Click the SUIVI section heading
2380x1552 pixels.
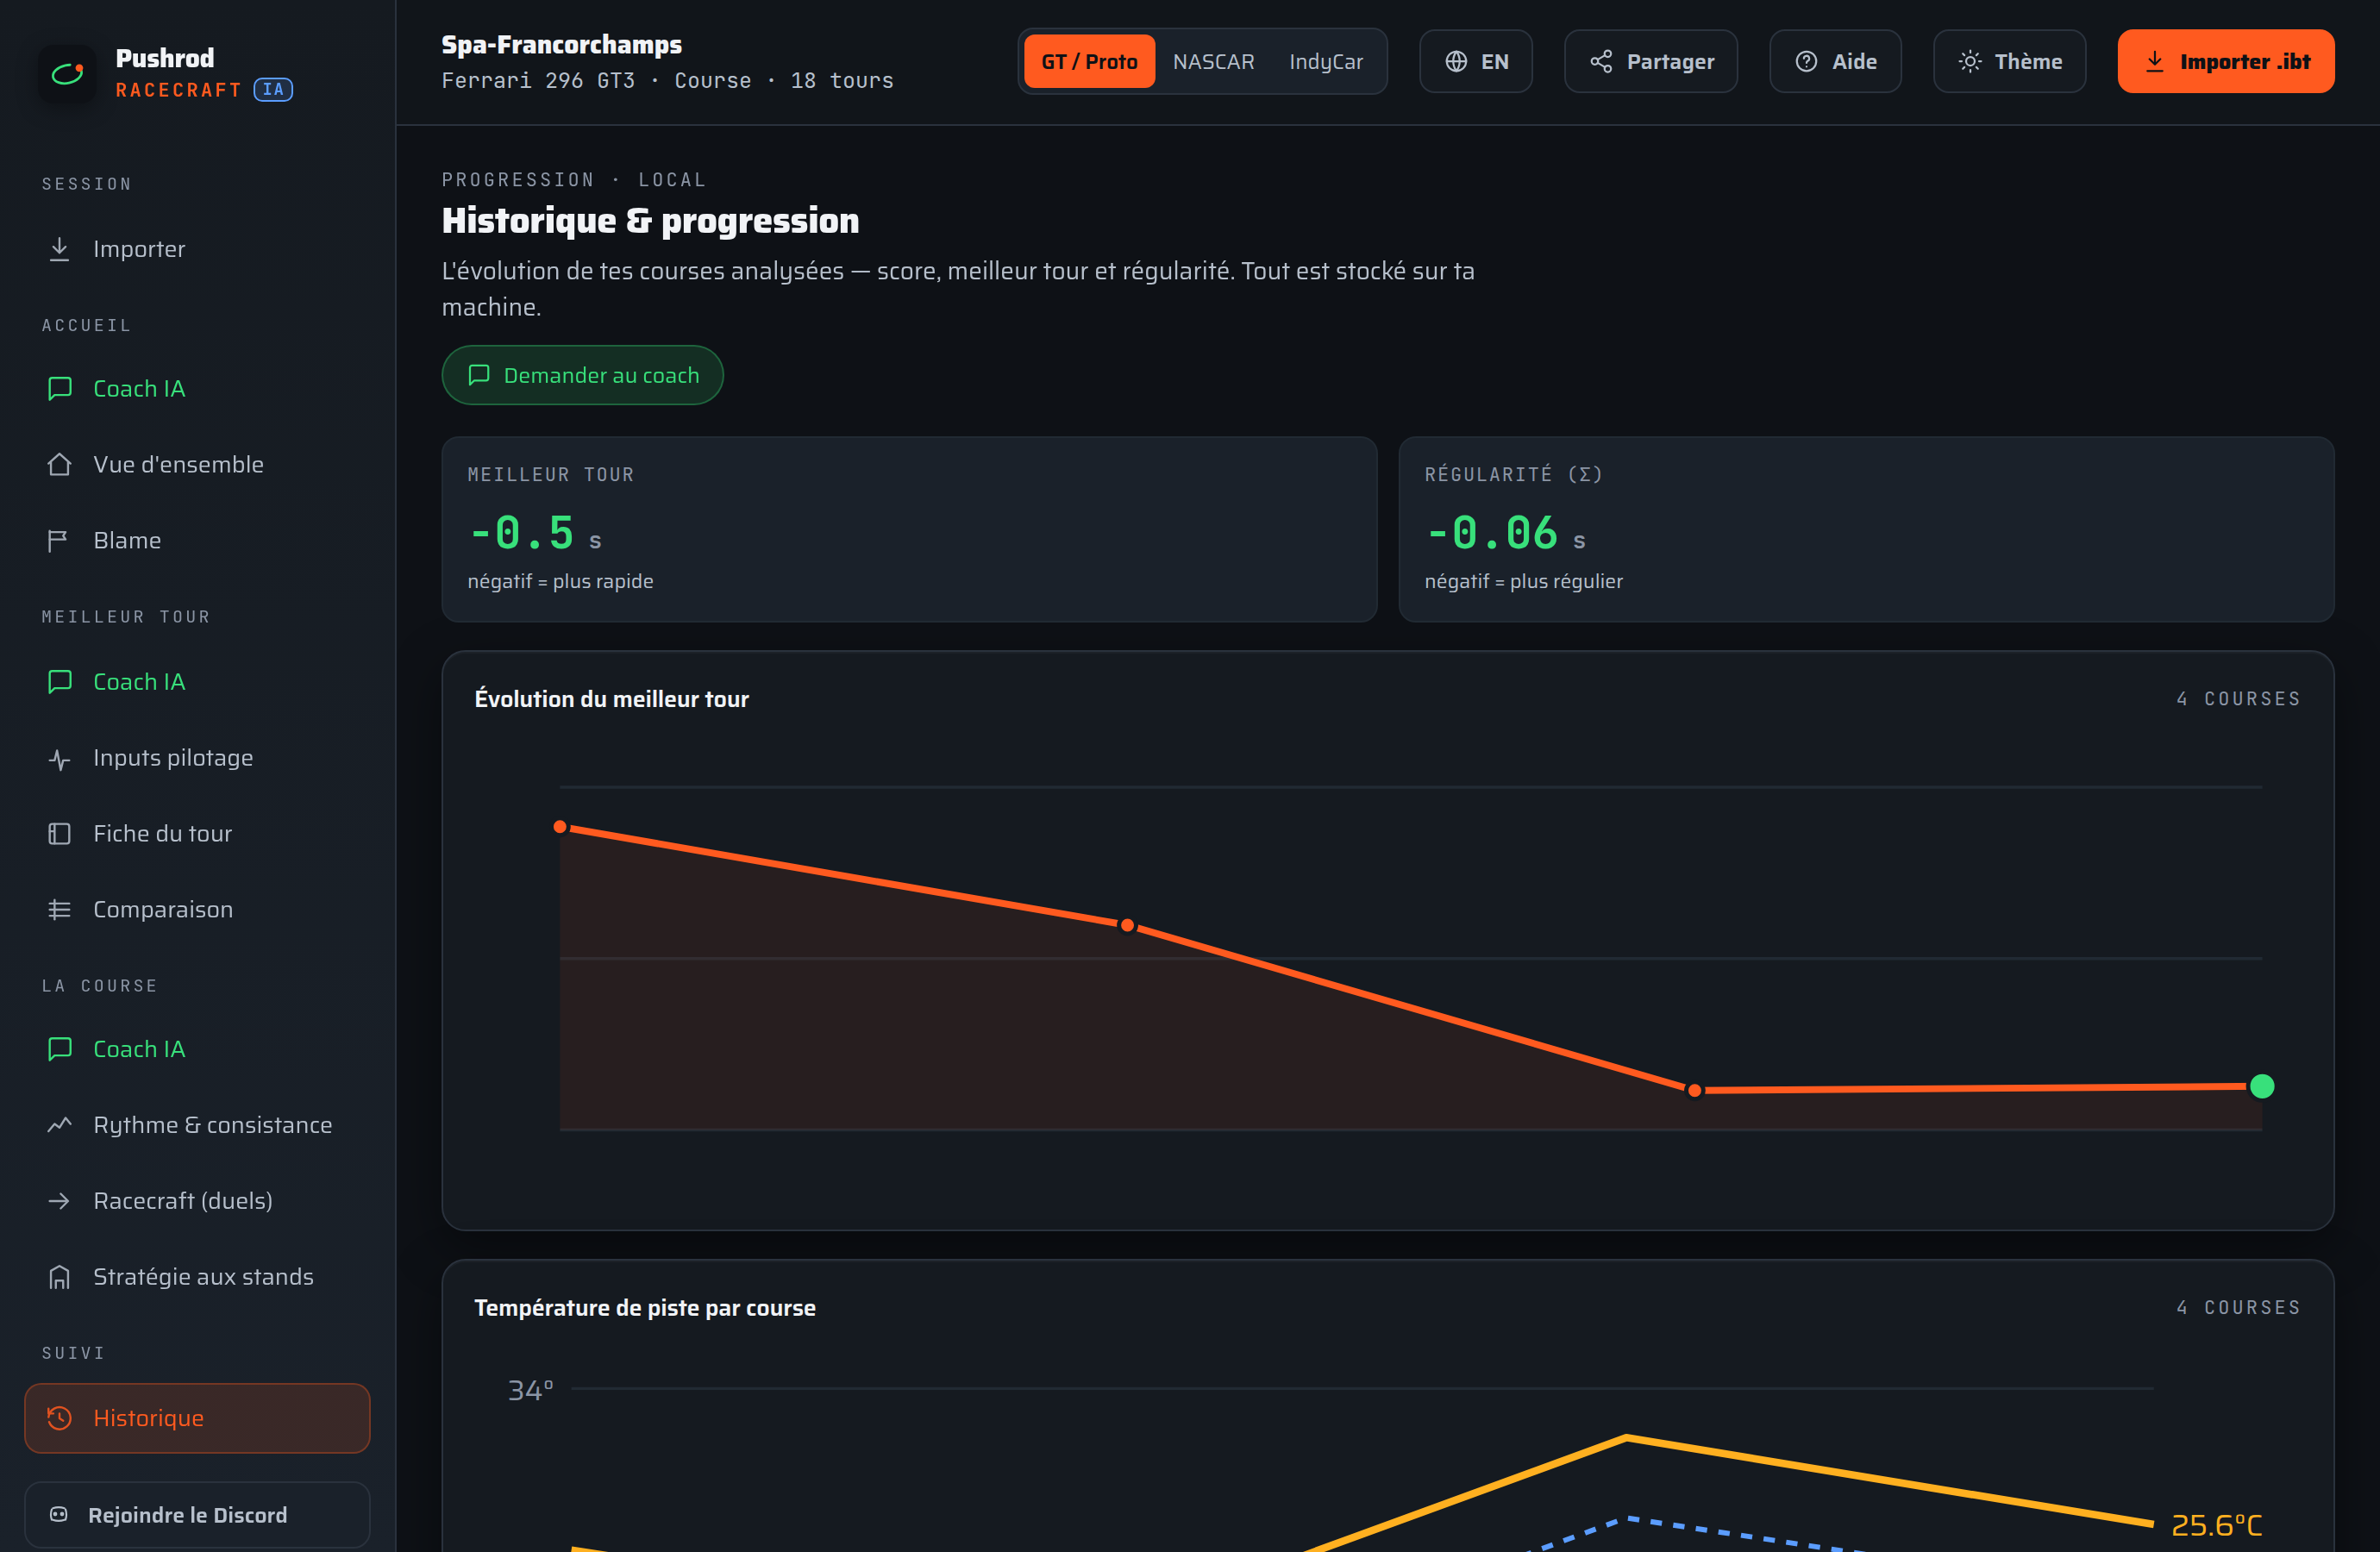[73, 1353]
